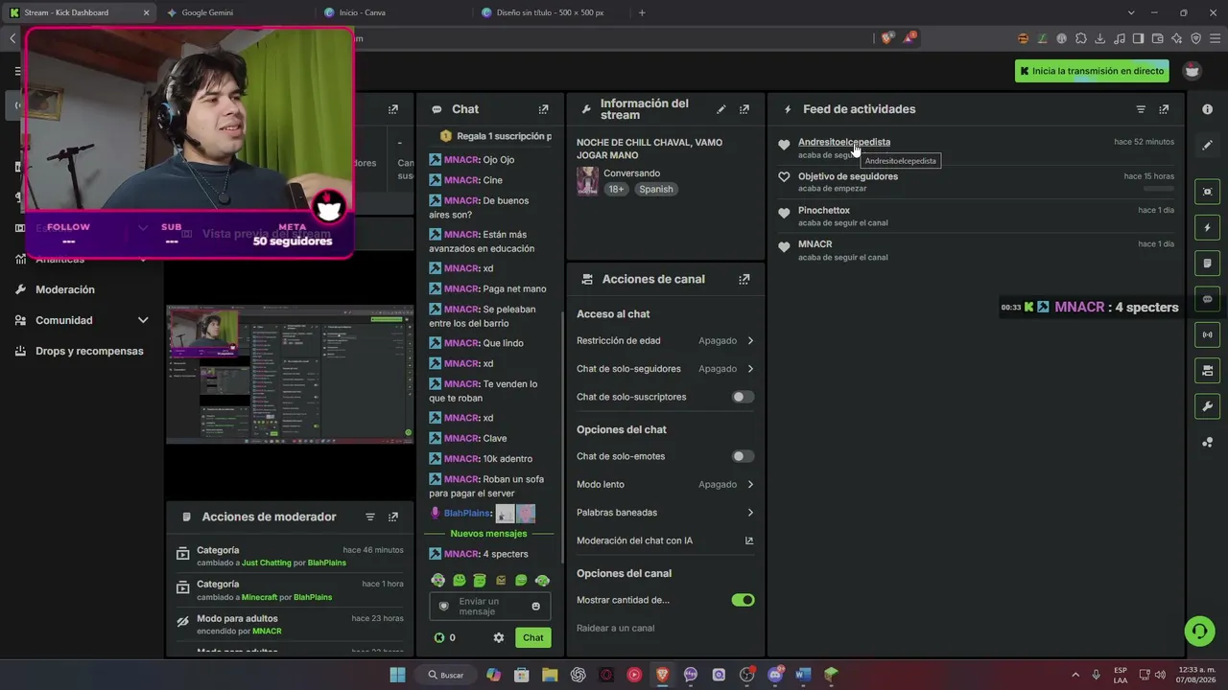Open Andresitoelcepedista's profile in activity feed
Screen dimensions: 1228x690
coord(844,142)
